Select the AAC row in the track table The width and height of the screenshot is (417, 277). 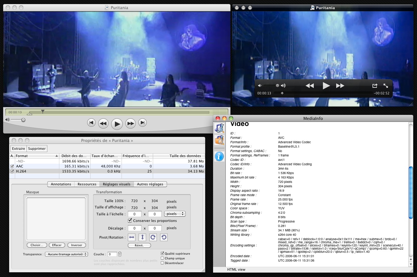click(107, 166)
